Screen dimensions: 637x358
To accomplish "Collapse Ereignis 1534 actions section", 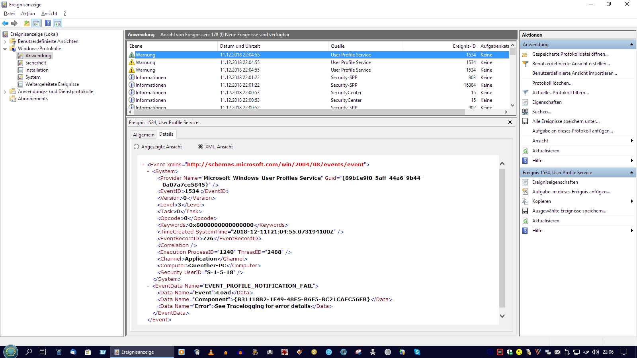I will tap(631, 173).
